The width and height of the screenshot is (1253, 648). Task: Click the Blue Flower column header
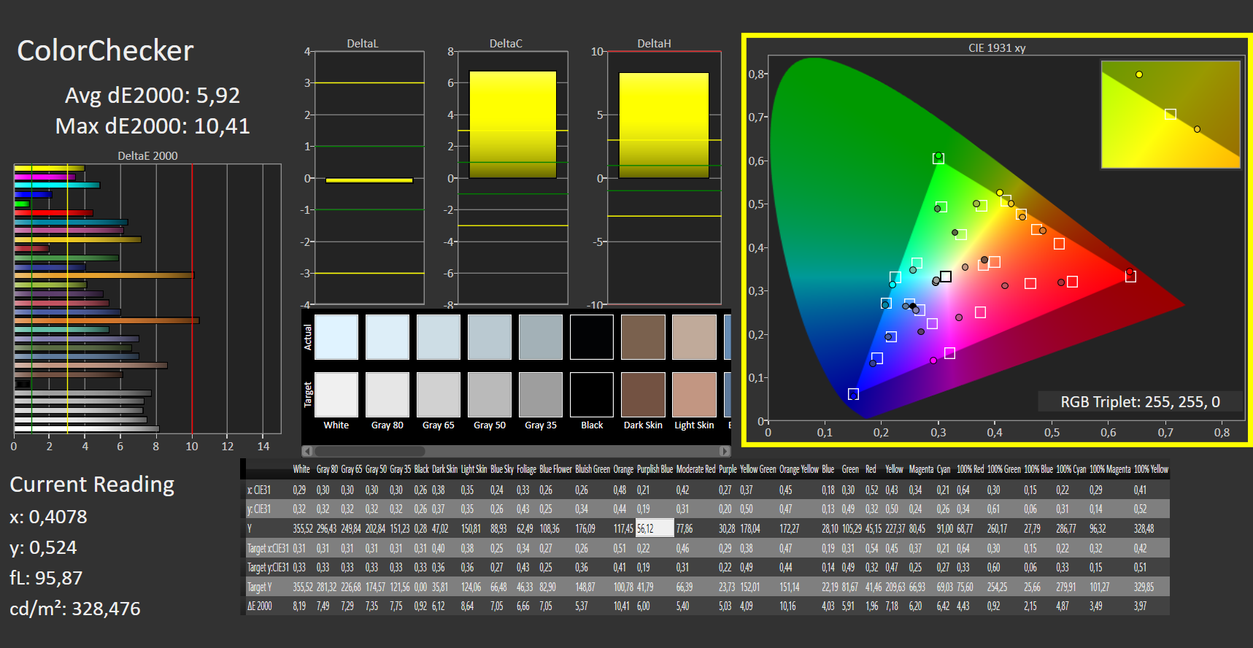click(555, 469)
